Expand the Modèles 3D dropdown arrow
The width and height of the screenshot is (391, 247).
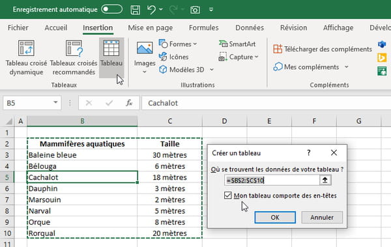[x=211, y=70]
